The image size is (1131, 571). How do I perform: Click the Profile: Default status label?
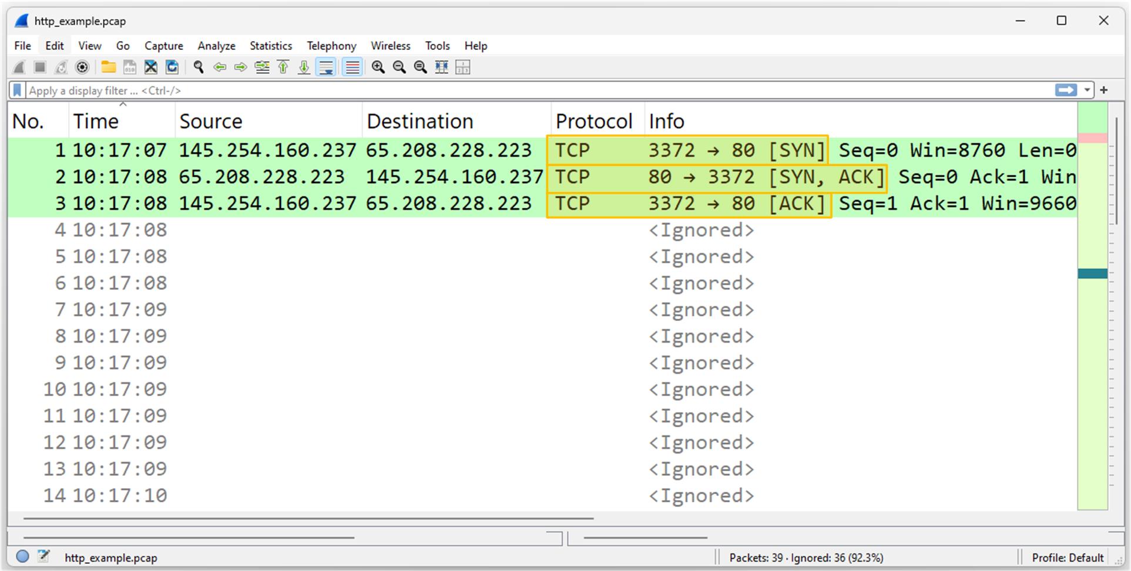point(1067,558)
